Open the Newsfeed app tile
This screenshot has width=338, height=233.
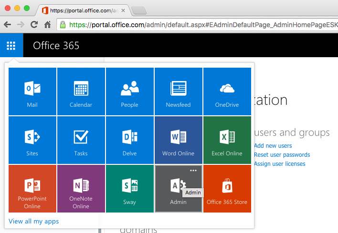point(179,91)
